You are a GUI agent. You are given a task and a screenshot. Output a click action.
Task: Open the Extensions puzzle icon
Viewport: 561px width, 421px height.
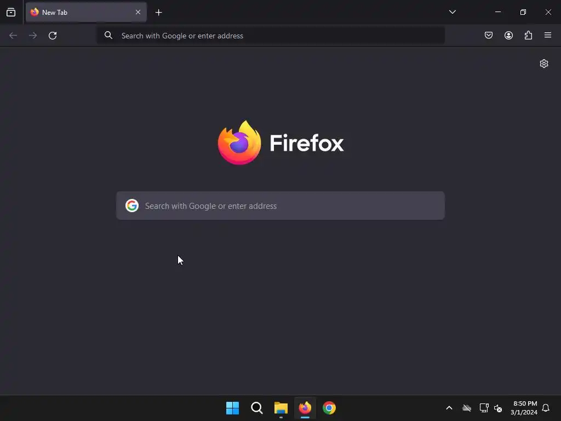pos(528,35)
